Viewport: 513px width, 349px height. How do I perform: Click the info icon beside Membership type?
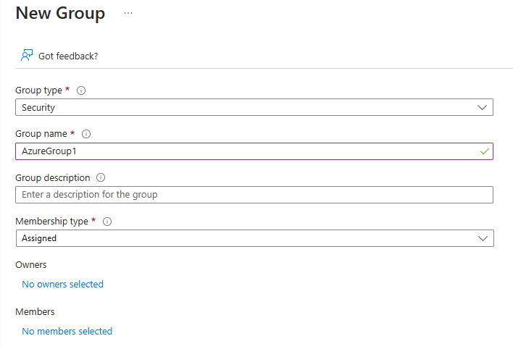point(107,222)
